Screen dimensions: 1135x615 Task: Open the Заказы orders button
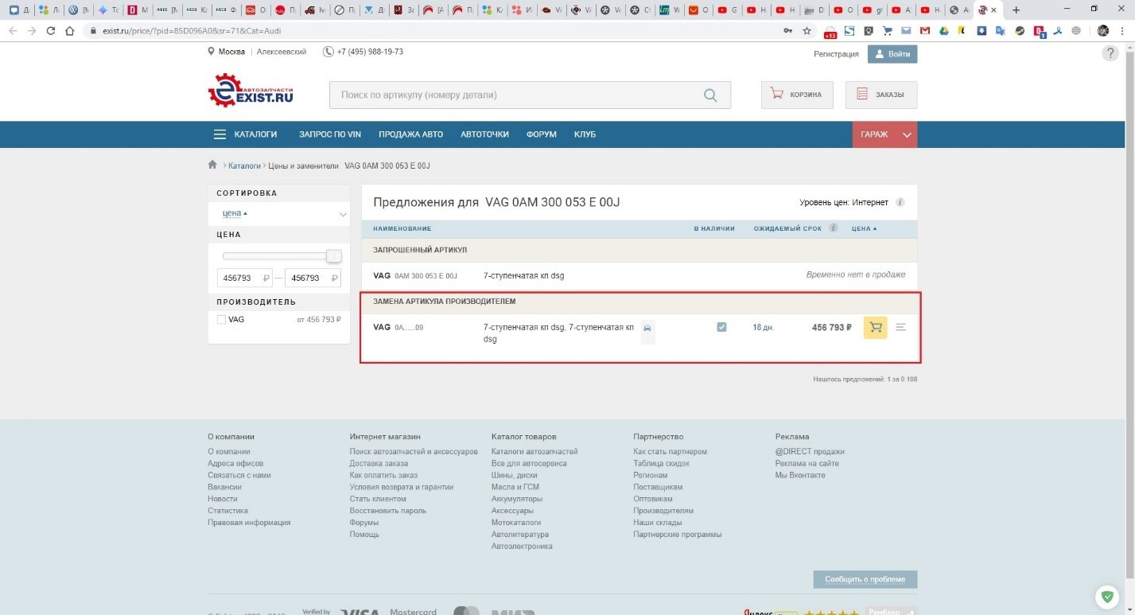click(x=881, y=95)
